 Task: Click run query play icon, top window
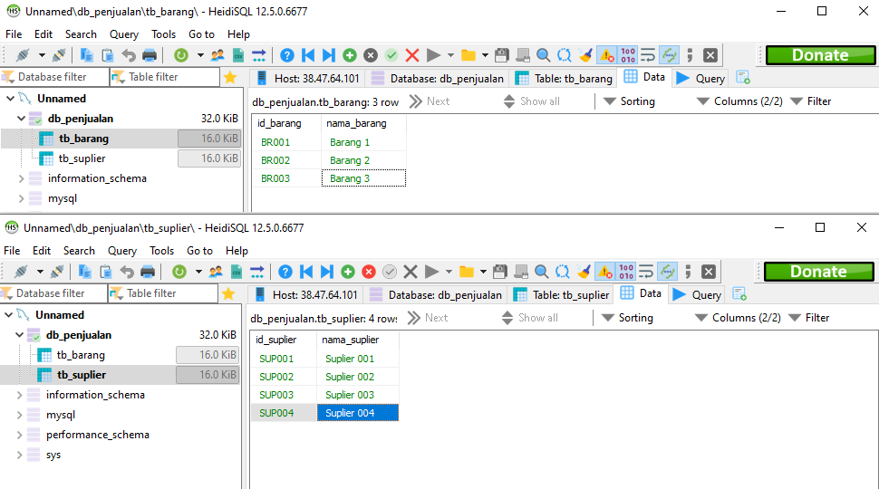click(433, 55)
